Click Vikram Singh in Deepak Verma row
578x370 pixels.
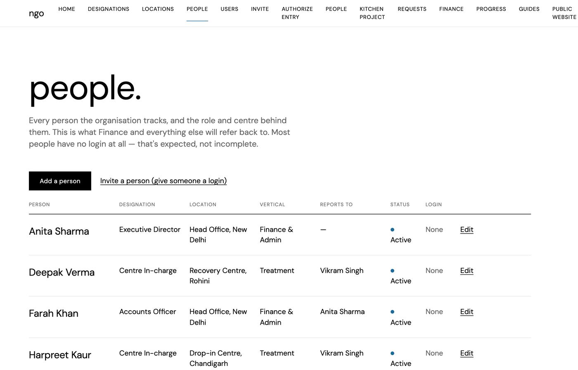[342, 271]
